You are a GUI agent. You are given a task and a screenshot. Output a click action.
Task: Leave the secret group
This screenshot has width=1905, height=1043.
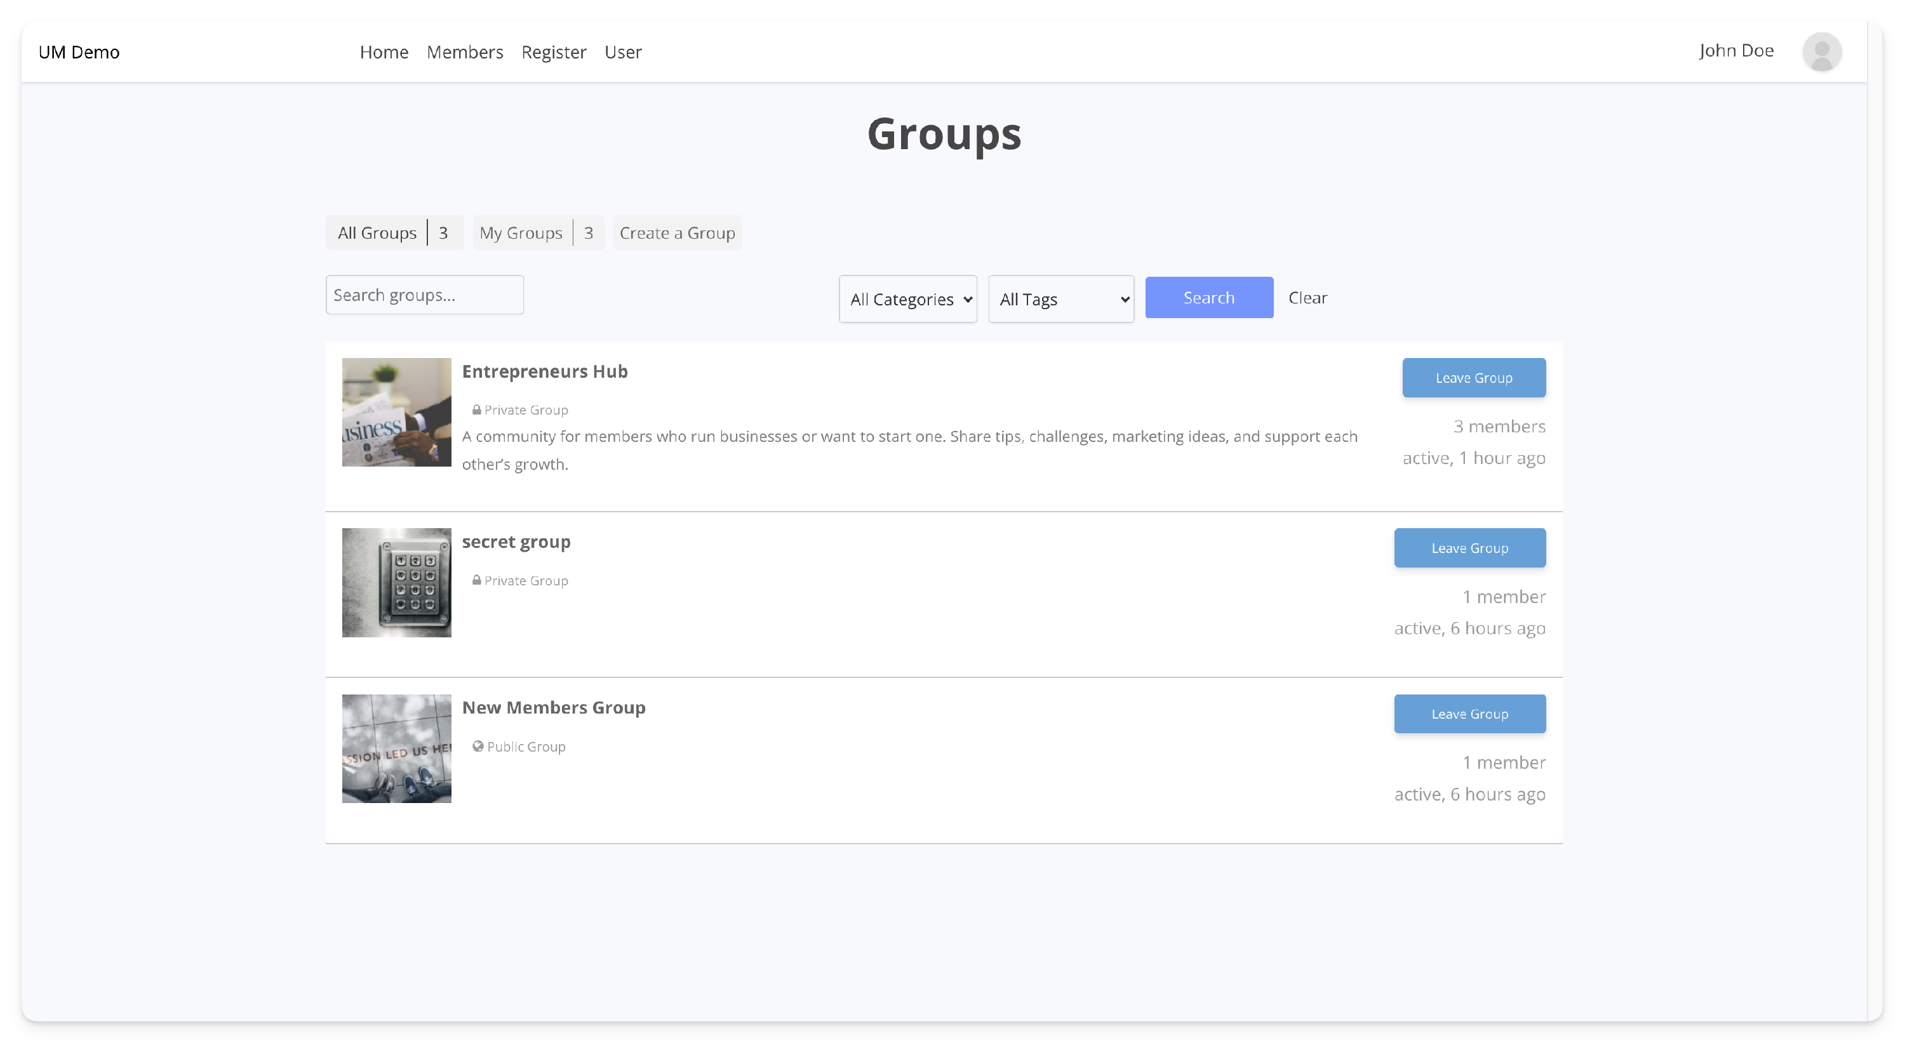pos(1469,548)
